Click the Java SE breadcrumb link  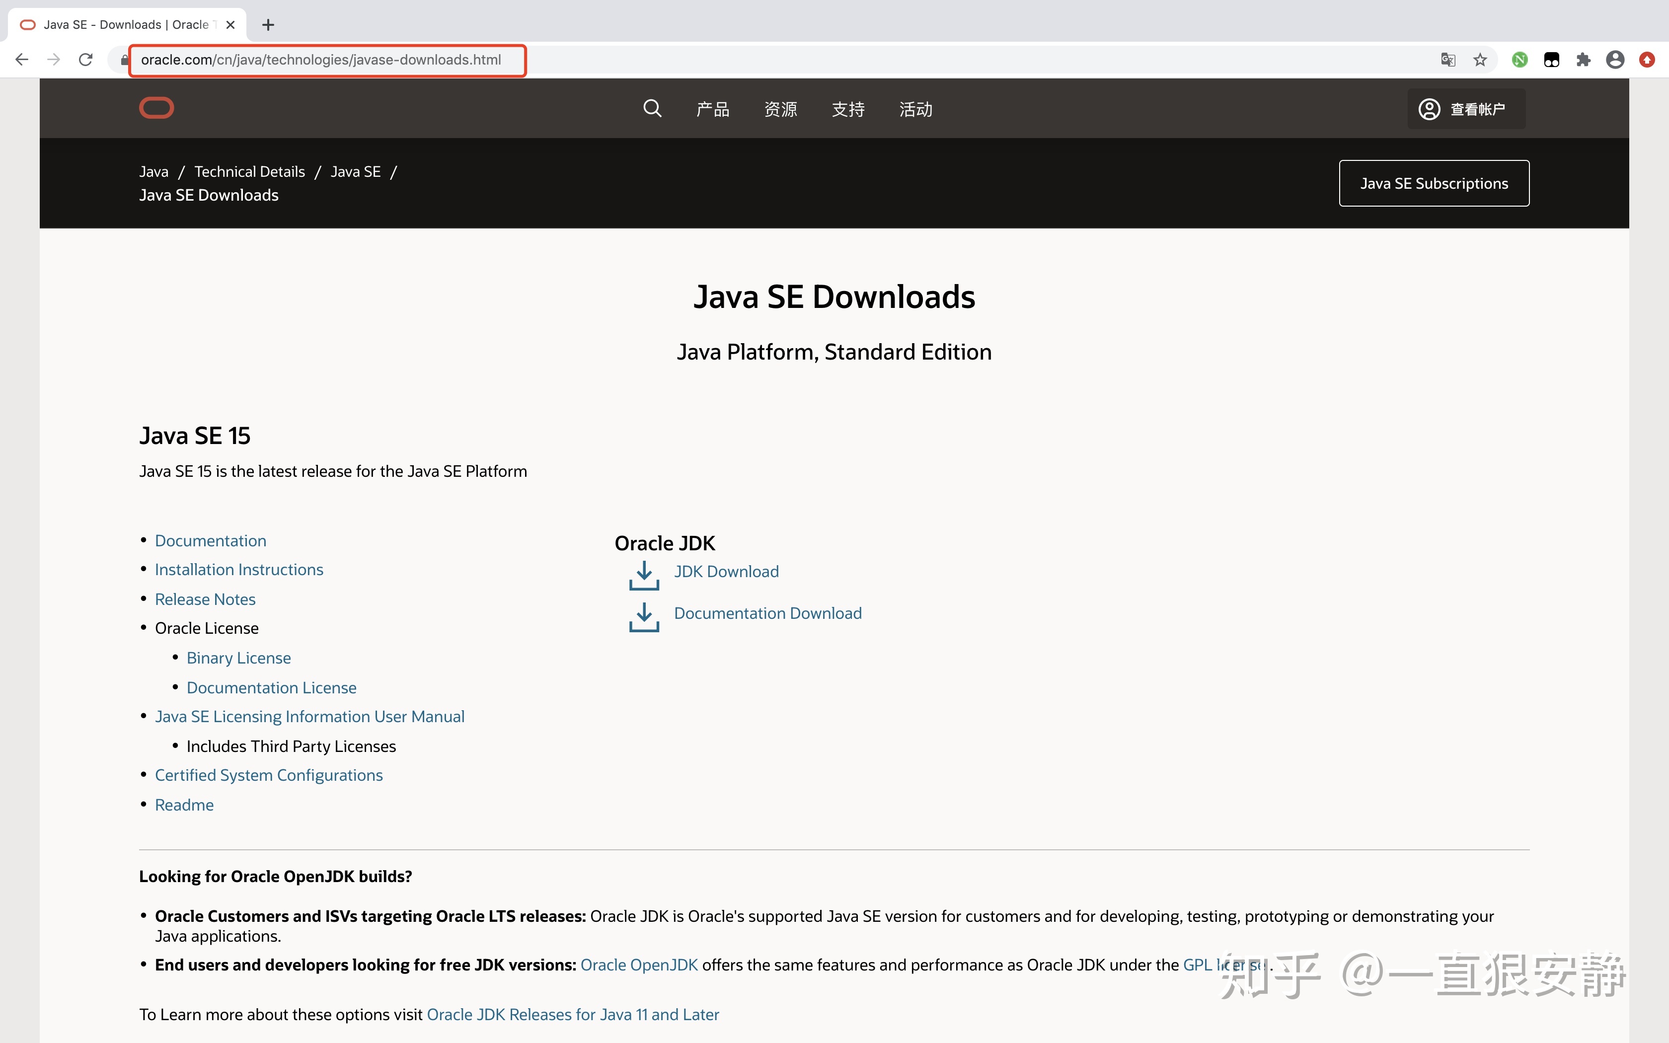tap(356, 172)
